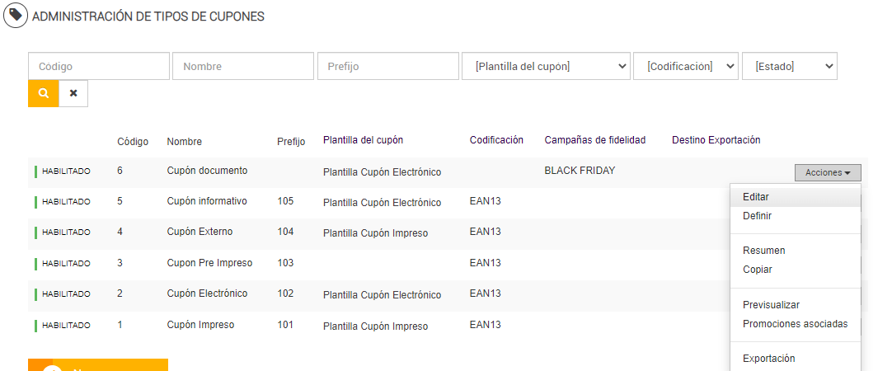The width and height of the screenshot is (892, 371).
Task: Click the Nombre column header
Action: click(184, 142)
